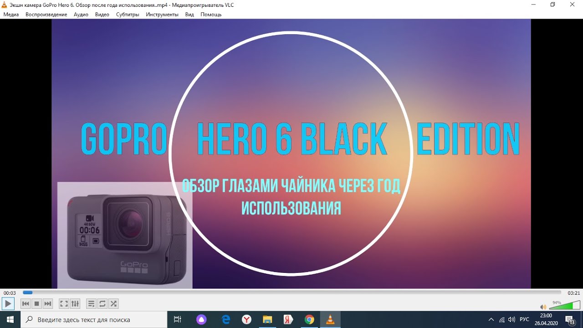Open Task View from the taskbar
This screenshot has width=583, height=328.
click(178, 320)
